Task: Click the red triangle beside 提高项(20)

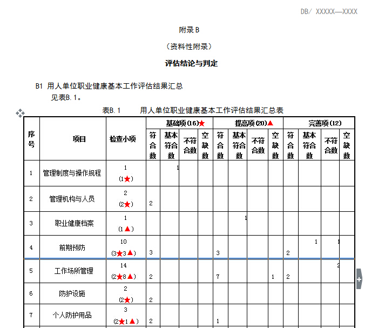Action: (x=271, y=123)
